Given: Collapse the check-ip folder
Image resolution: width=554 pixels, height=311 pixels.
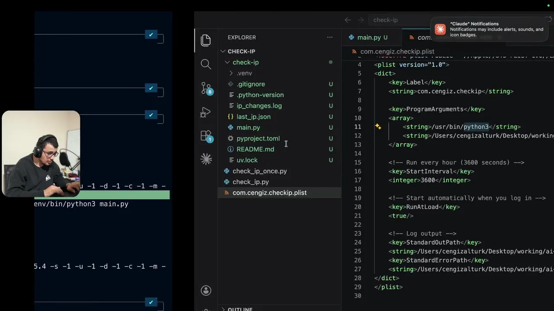Looking at the screenshot, I should tap(227, 62).
